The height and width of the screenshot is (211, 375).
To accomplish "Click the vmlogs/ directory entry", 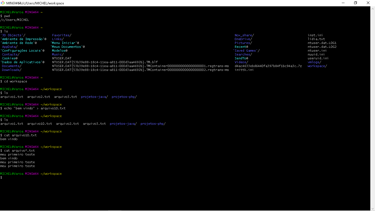I will (x=314, y=62).
